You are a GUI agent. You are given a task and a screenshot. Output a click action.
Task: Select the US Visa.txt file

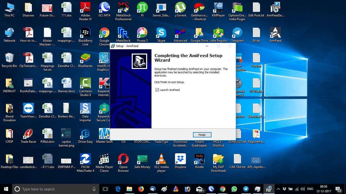(256, 85)
